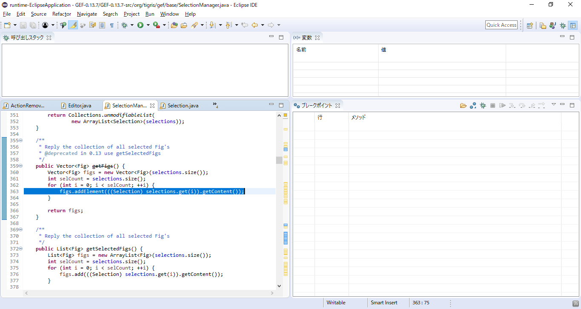Click the Previous Annotation up arrow icon
Image resolution: width=581 pixels, height=309 pixels.
click(229, 25)
